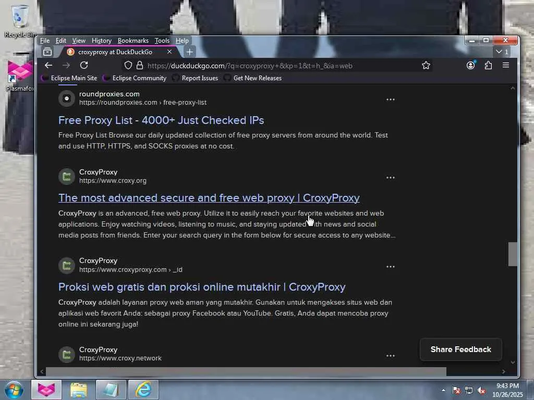This screenshot has width=534, height=400.
Task: Click the page scroll-up arrow
Action: click(513, 89)
